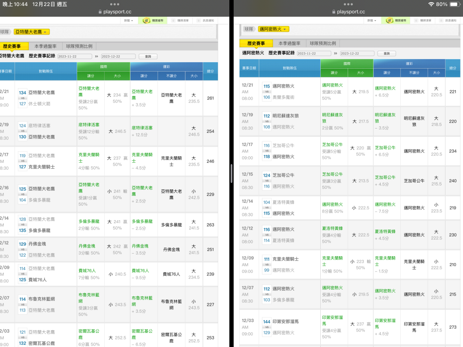Open 購牌清單 in the left window

tap(180, 21)
